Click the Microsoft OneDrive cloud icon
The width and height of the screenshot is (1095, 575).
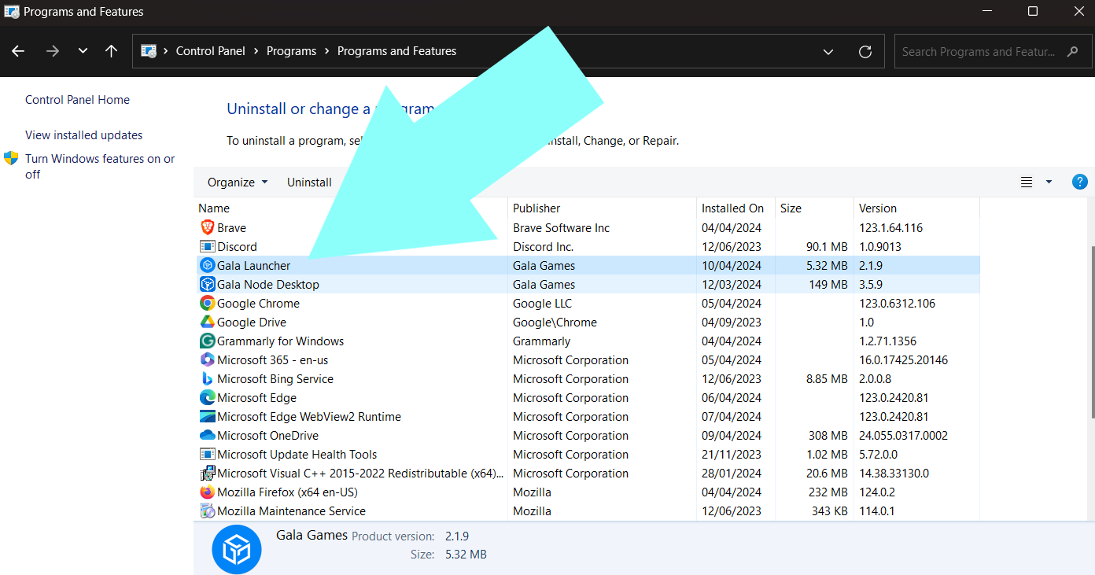pos(207,435)
